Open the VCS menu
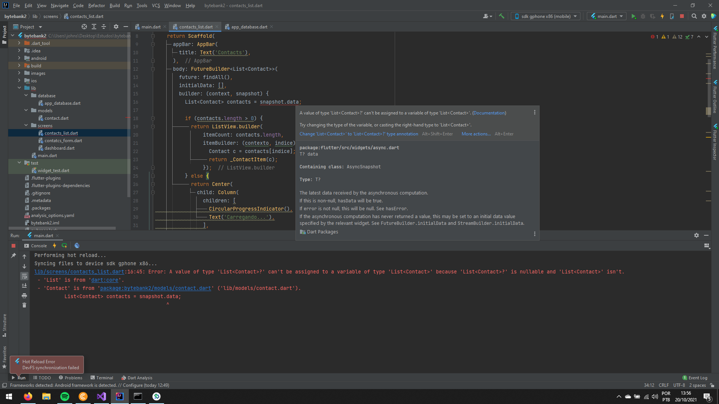This screenshot has height=404, width=719. point(156,5)
